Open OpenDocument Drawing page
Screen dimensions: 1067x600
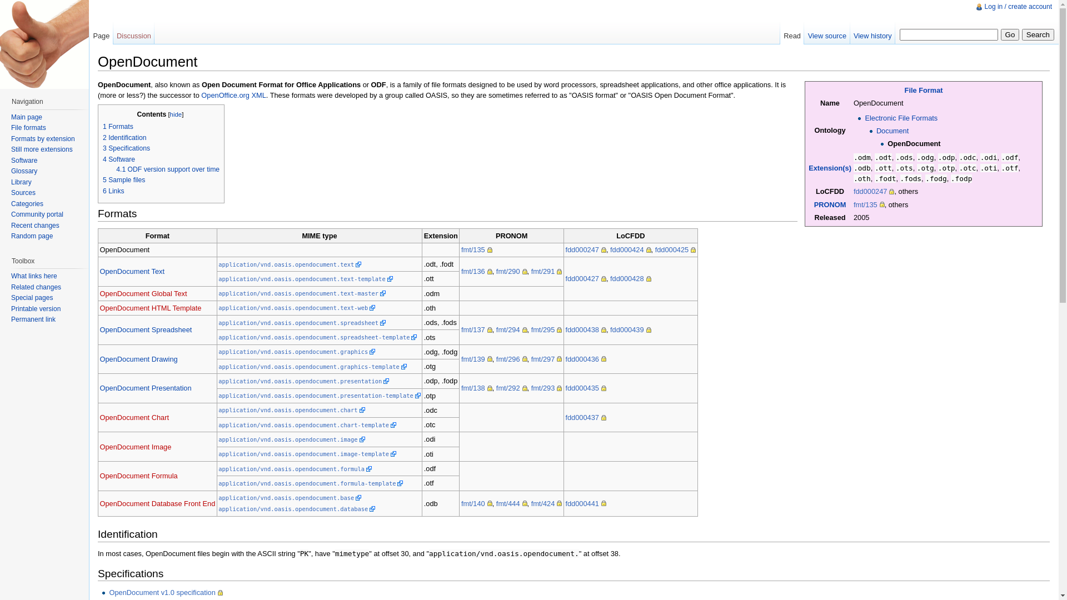coord(138,359)
